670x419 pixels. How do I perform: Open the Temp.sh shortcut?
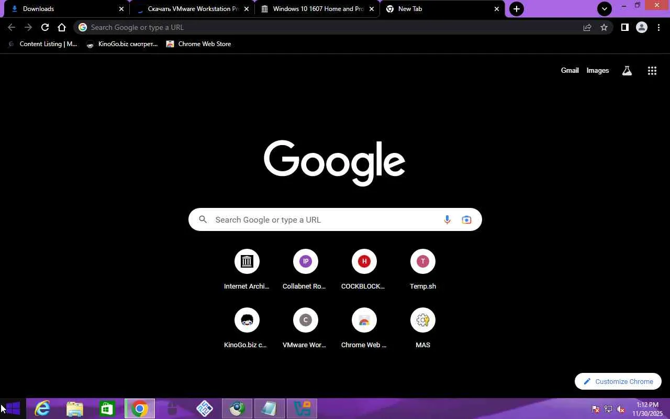point(423,270)
